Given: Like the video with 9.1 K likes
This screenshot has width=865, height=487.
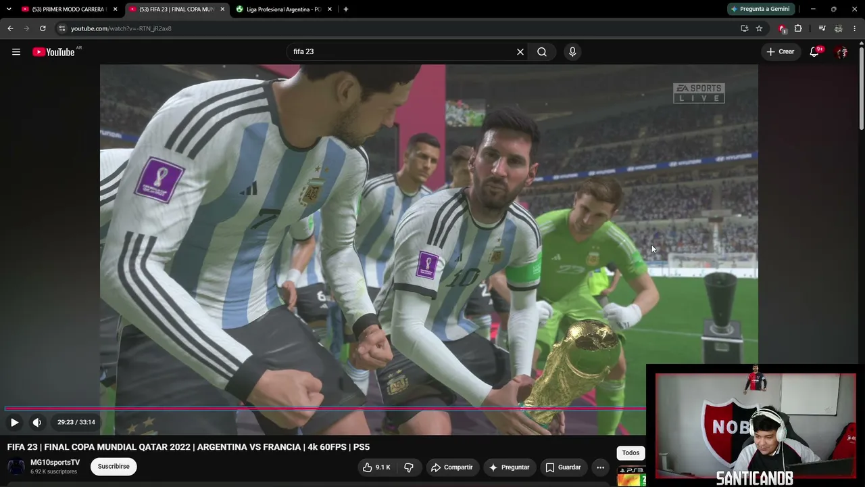Looking at the screenshot, I should click(376, 467).
